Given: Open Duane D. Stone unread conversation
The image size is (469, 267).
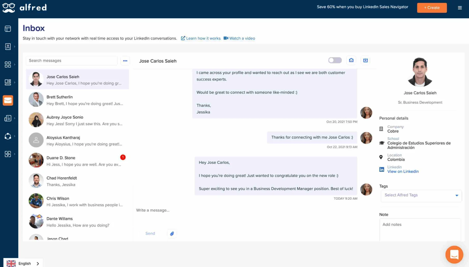Looking at the screenshot, I should (77, 161).
